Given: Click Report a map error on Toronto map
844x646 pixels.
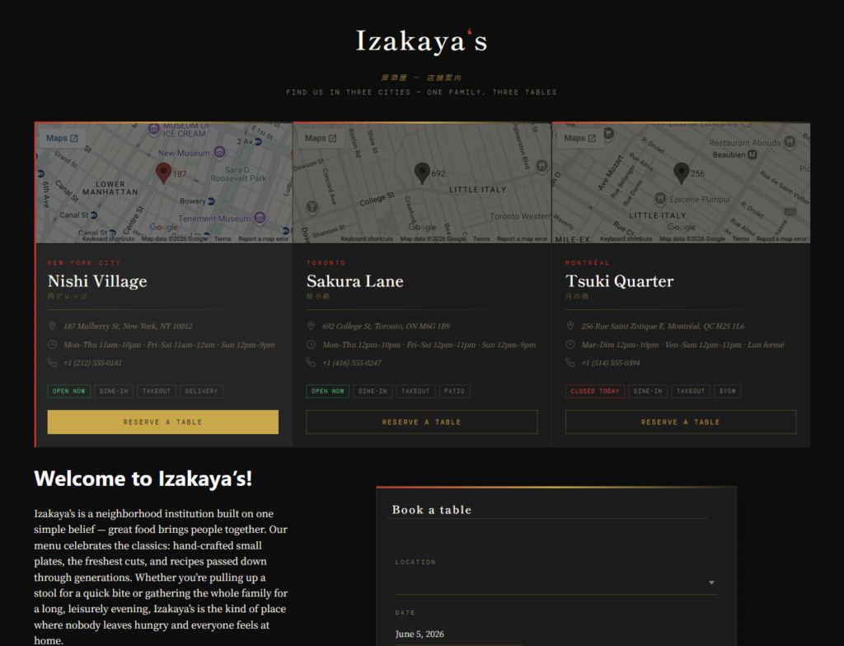Looking at the screenshot, I should click(x=522, y=238).
